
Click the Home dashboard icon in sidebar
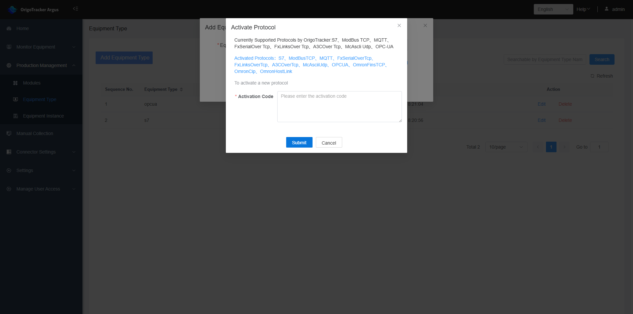pyautogui.click(x=9, y=29)
